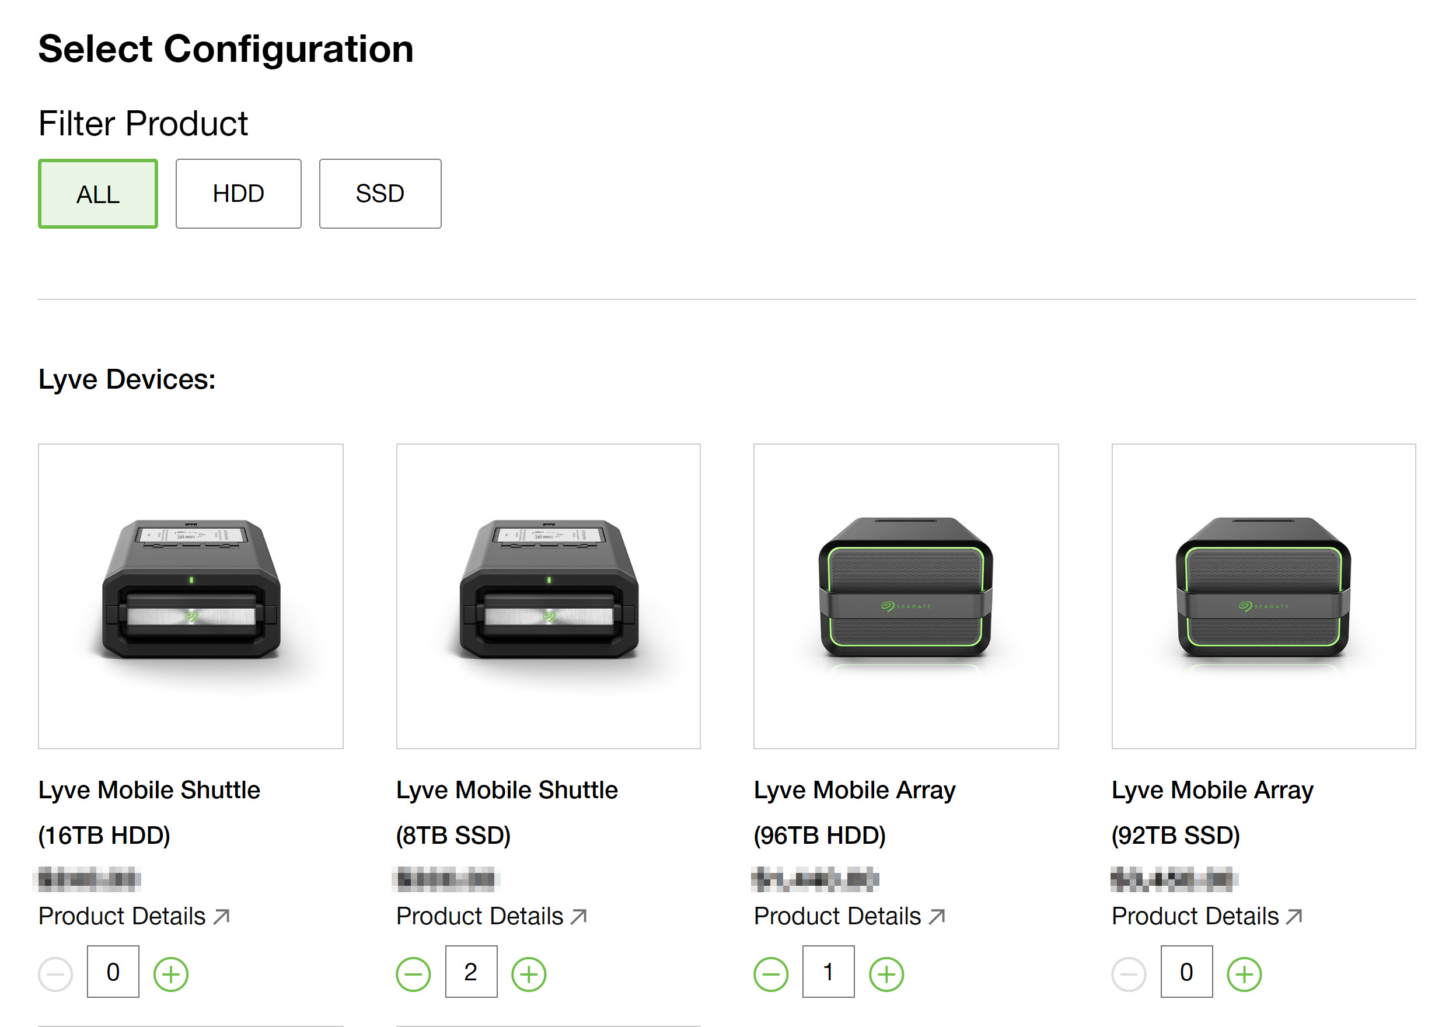Click quantity field of 96TB HDD Array
This screenshot has height=1027, width=1442.
click(x=828, y=972)
